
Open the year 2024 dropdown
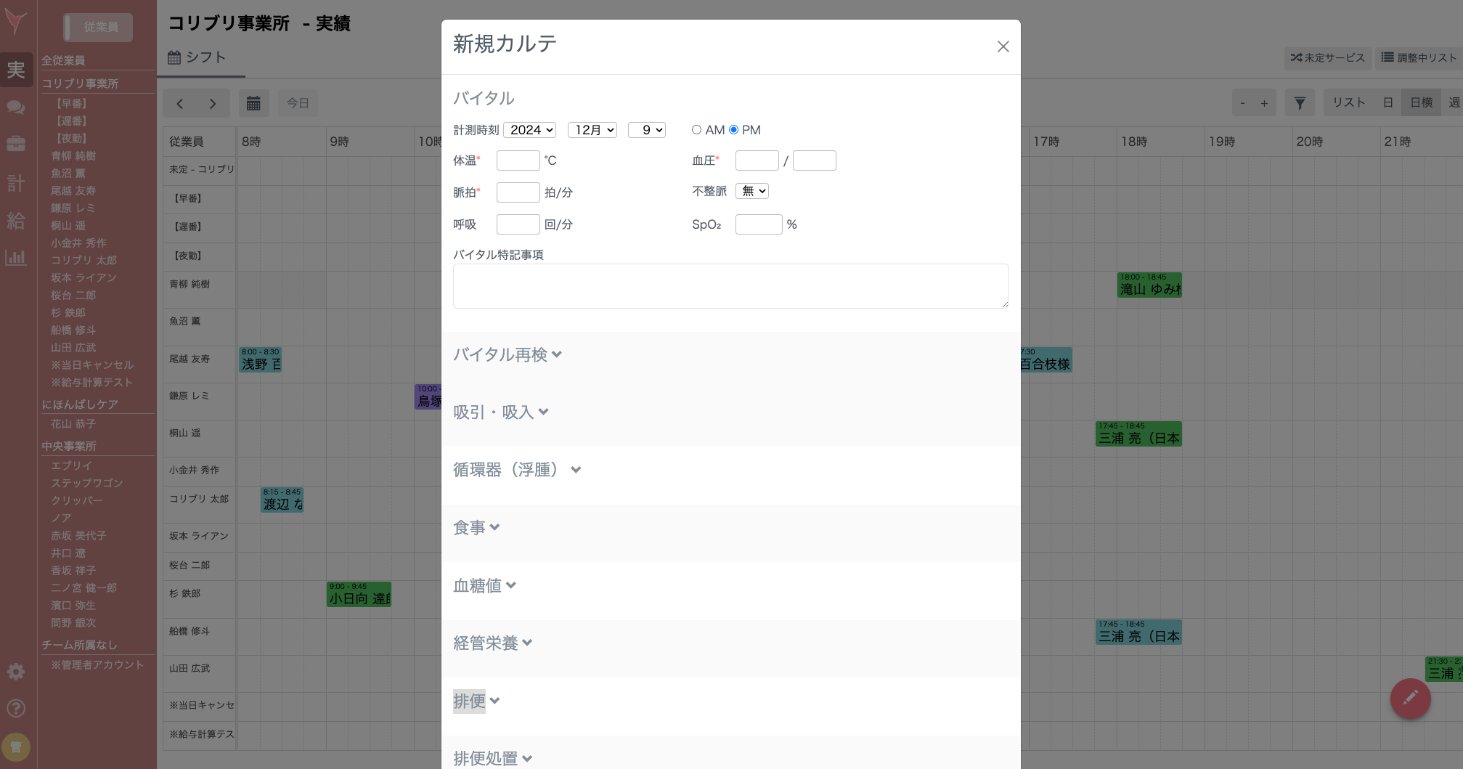pos(530,130)
